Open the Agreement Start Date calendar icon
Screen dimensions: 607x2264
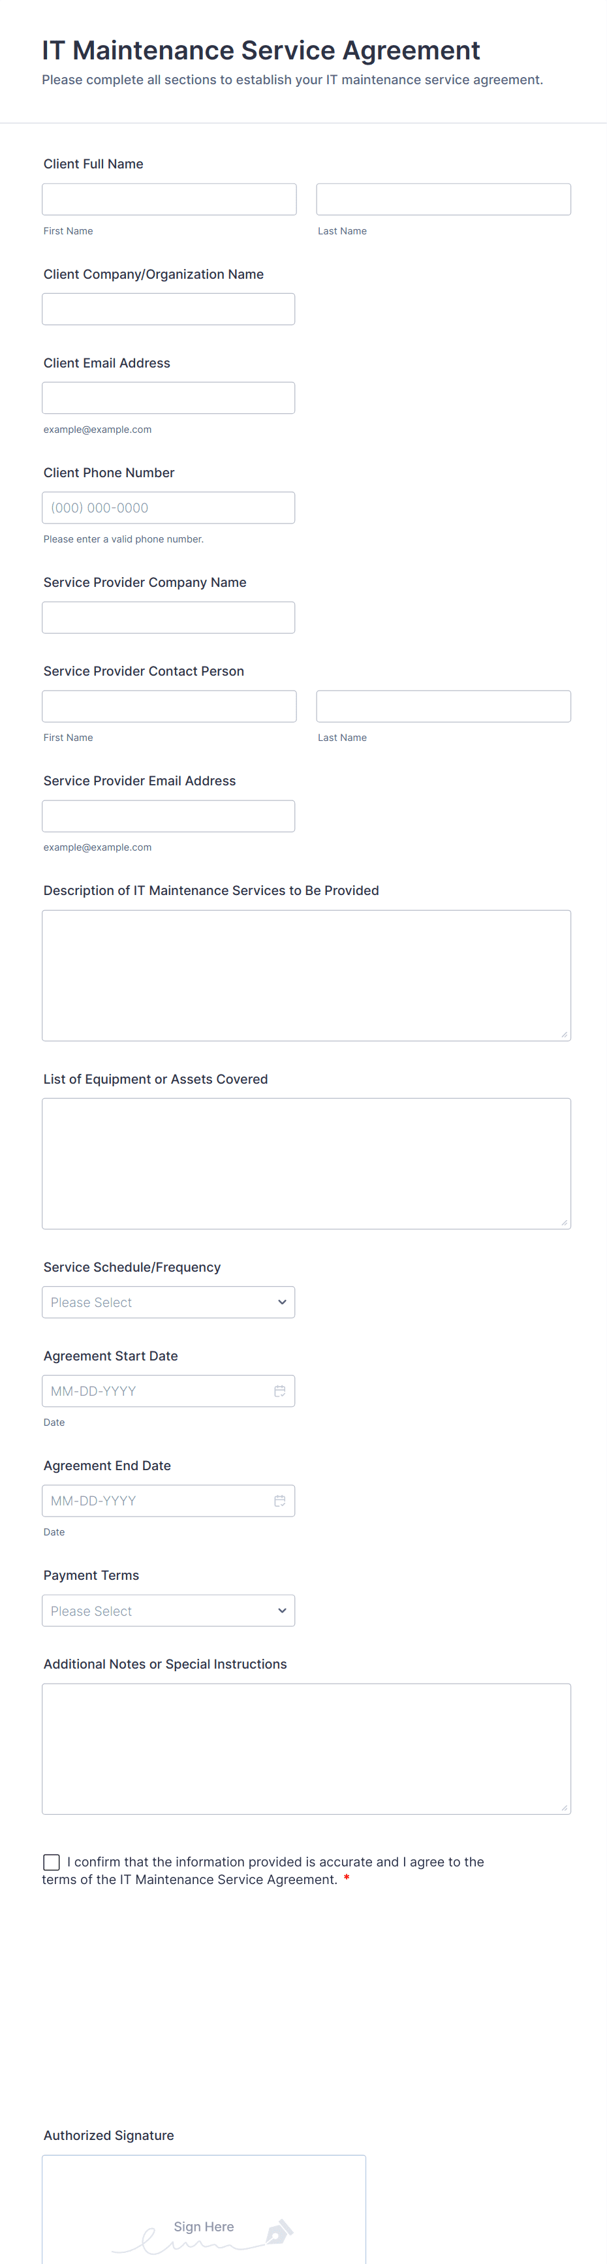tap(279, 1391)
